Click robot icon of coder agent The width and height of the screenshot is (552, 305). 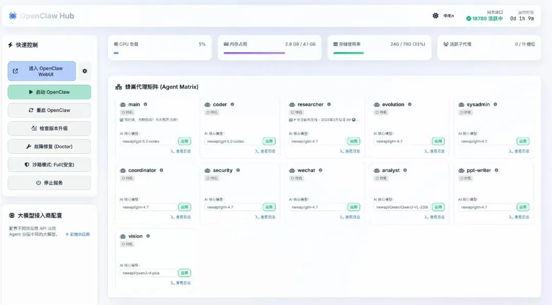pyautogui.click(x=208, y=105)
